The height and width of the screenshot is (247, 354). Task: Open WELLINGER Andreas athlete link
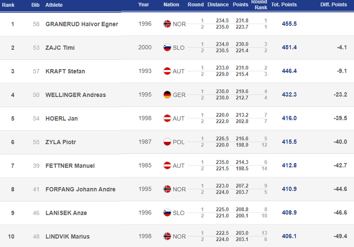click(x=76, y=95)
